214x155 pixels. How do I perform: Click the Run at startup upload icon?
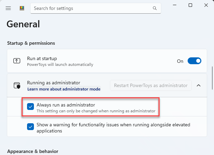click(x=17, y=61)
